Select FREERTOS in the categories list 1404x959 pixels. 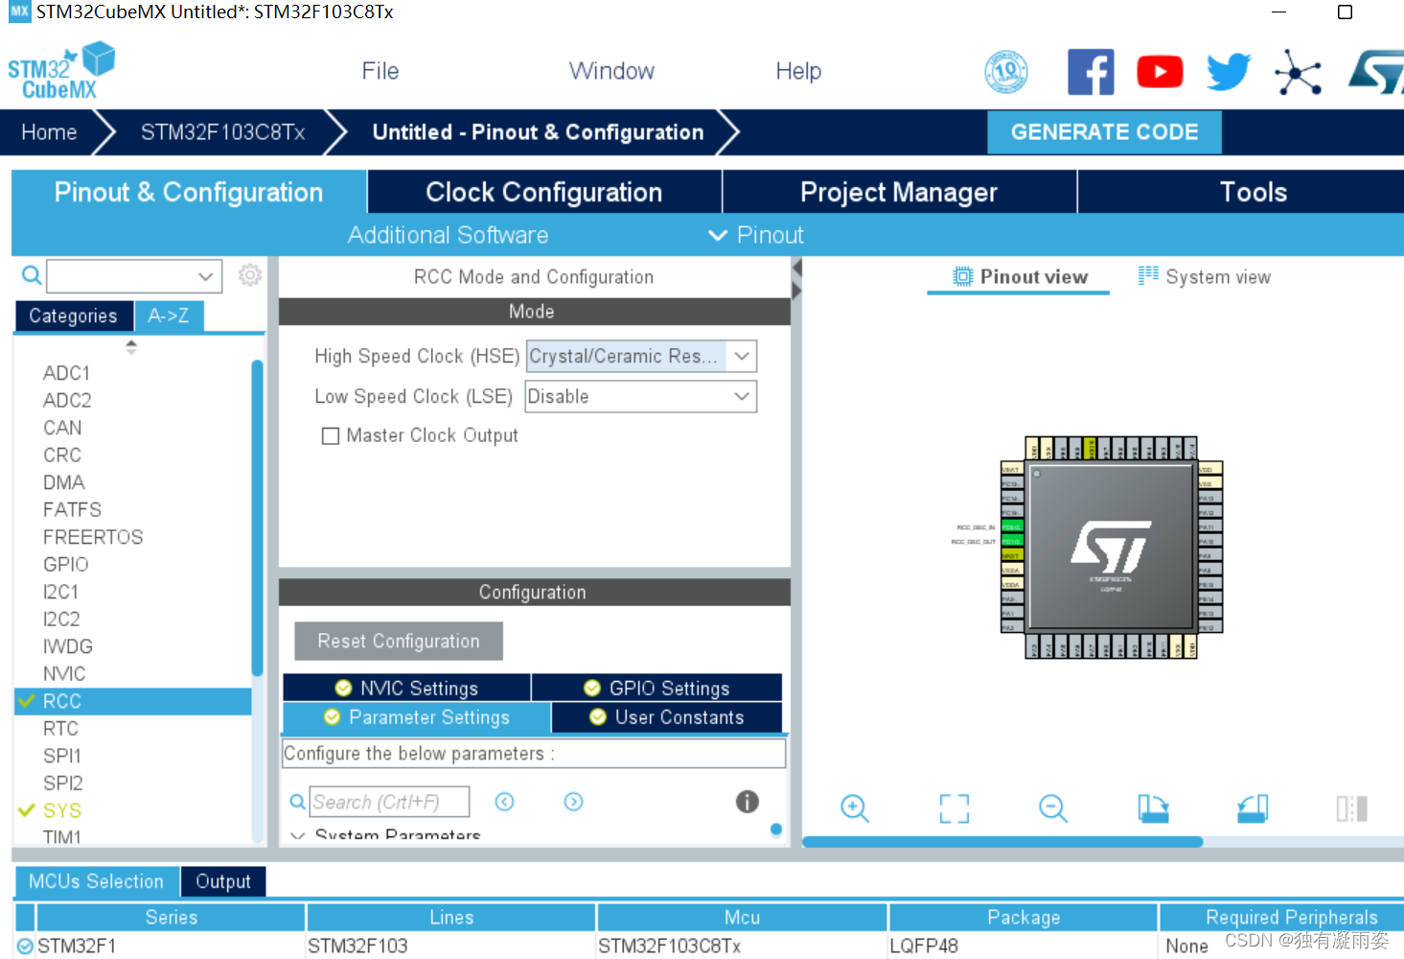93,537
